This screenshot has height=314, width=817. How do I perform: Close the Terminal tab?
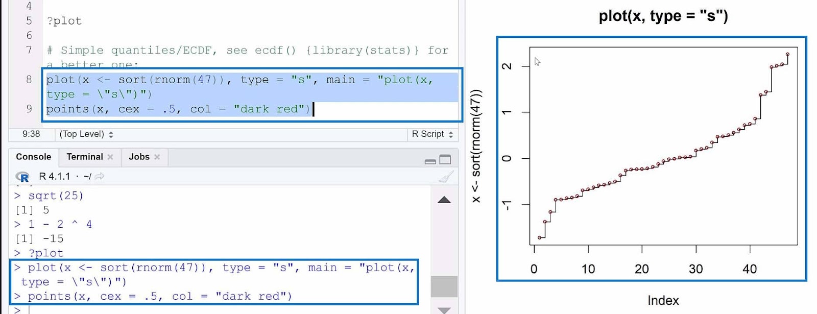coord(110,157)
